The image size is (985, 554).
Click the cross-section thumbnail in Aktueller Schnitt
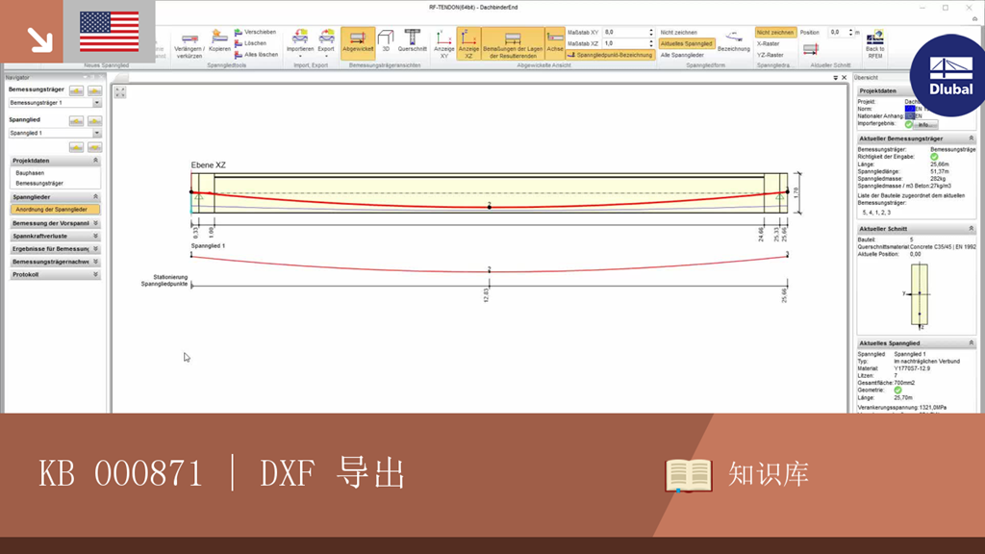(x=920, y=295)
